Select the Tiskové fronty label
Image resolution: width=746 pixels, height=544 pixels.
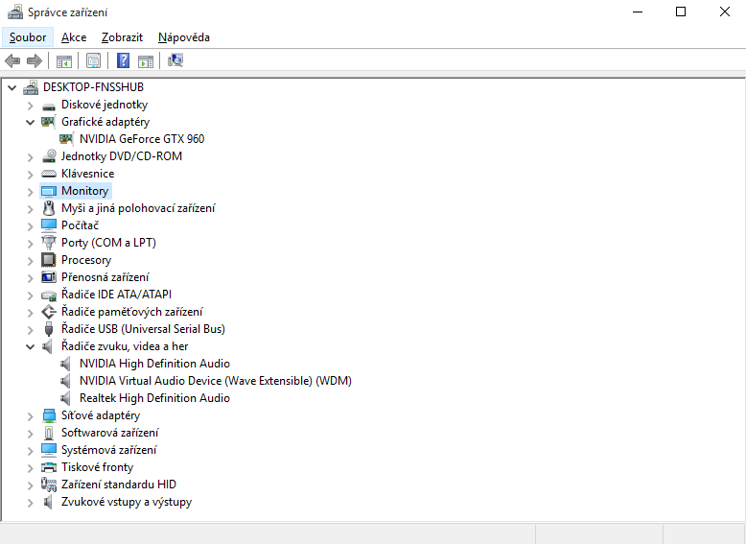click(x=97, y=467)
